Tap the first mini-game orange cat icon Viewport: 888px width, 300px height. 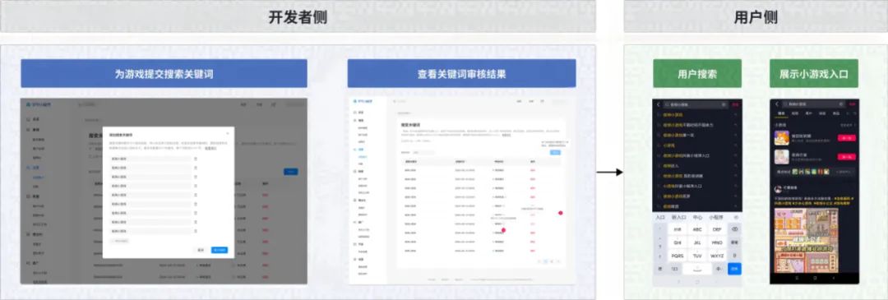tap(782, 137)
